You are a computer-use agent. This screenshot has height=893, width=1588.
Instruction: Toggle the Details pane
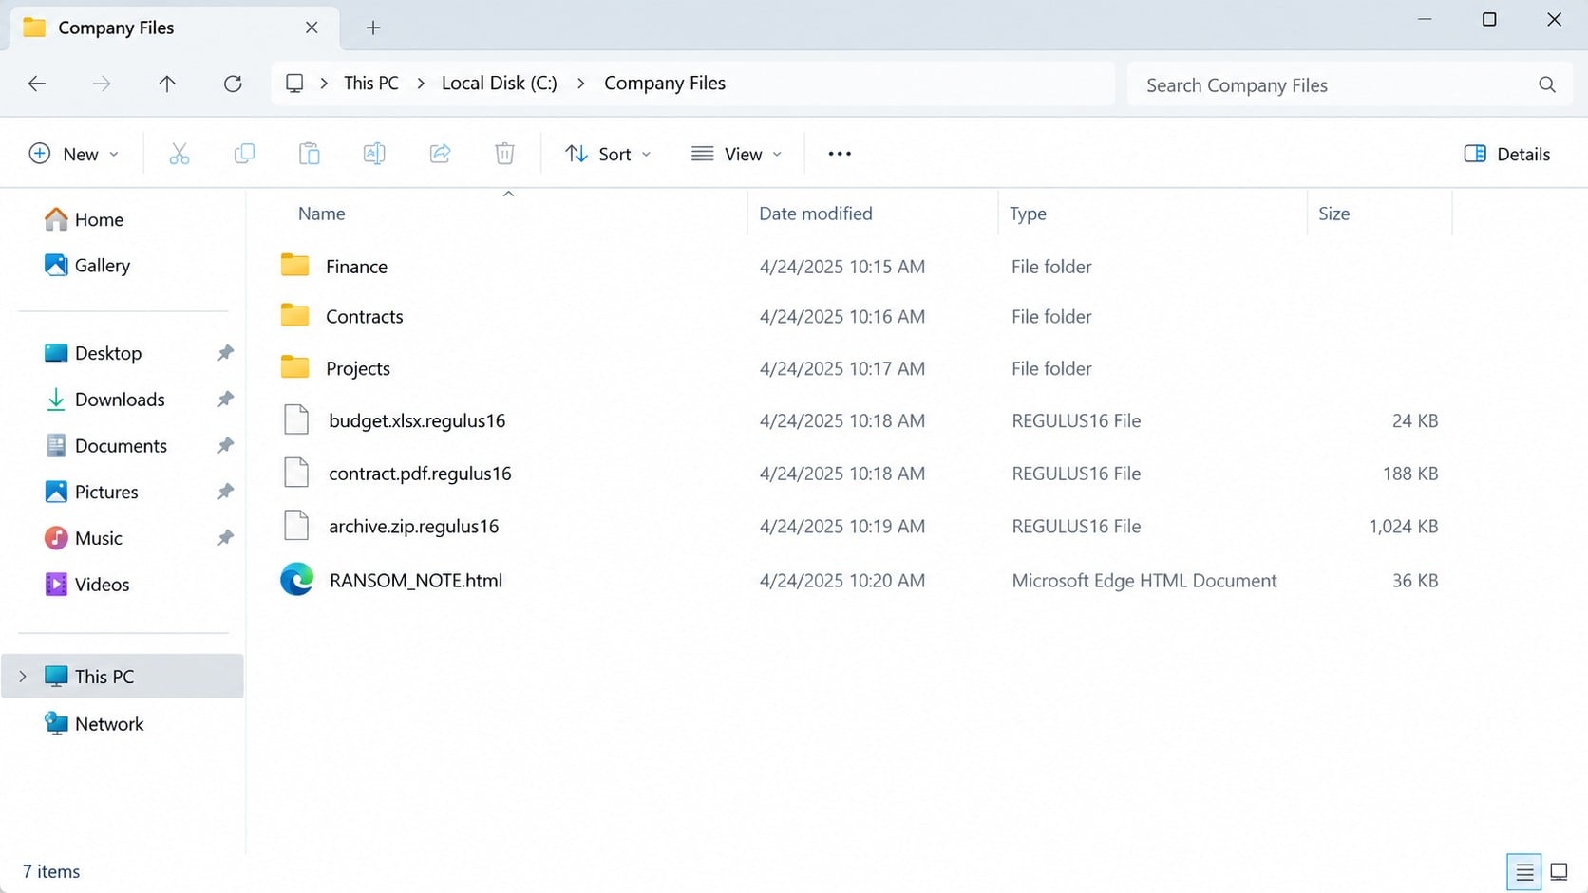tap(1507, 154)
